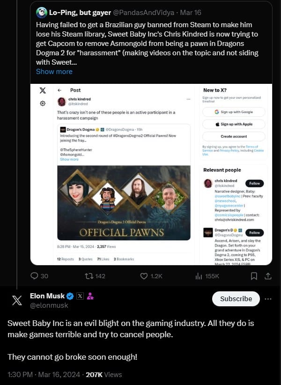Subscribe to Elon Musk
Screen dimensions: 281x385
(236, 299)
